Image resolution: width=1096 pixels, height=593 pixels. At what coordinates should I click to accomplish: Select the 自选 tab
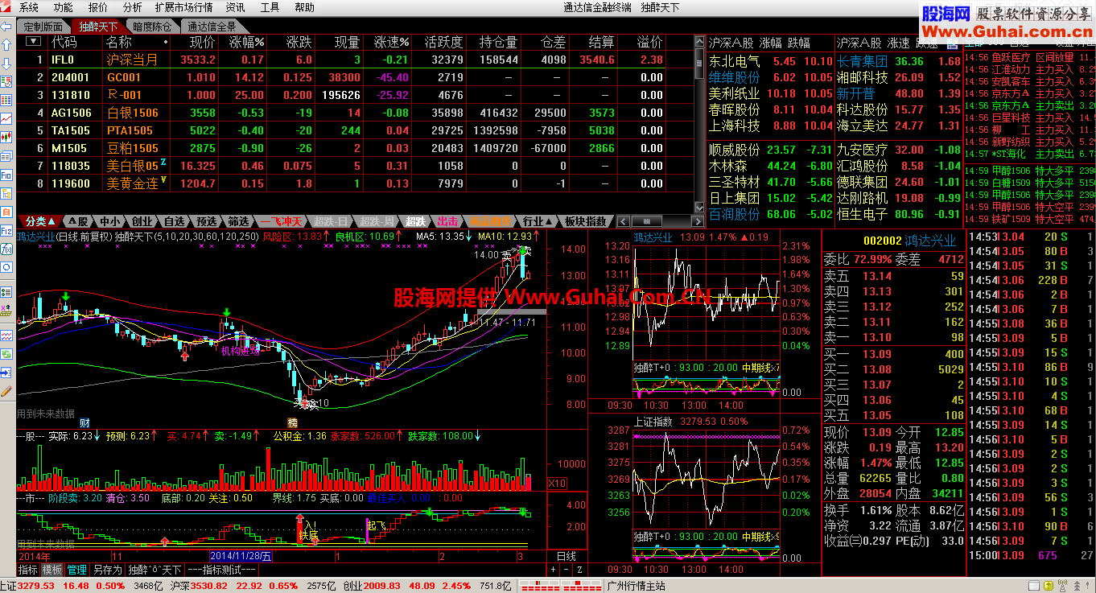point(175,221)
